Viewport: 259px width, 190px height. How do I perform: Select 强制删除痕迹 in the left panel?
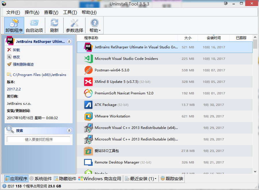pos(9,64)
